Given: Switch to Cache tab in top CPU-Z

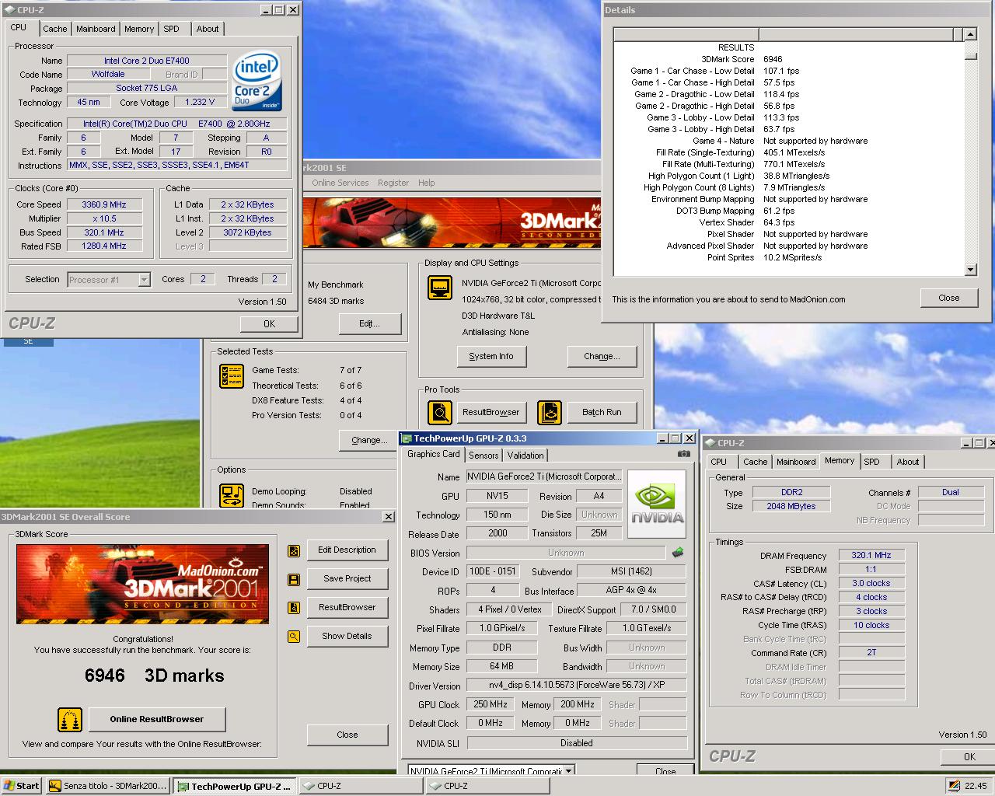Looking at the screenshot, I should coord(54,29).
